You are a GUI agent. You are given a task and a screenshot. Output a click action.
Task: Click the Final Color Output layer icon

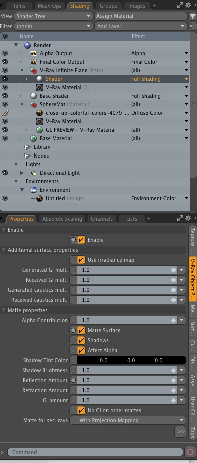point(34,62)
